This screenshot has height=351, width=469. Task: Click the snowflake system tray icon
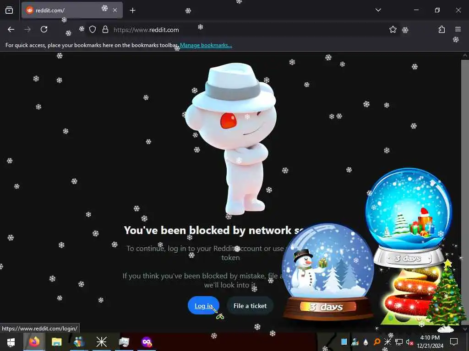[x=387, y=342]
